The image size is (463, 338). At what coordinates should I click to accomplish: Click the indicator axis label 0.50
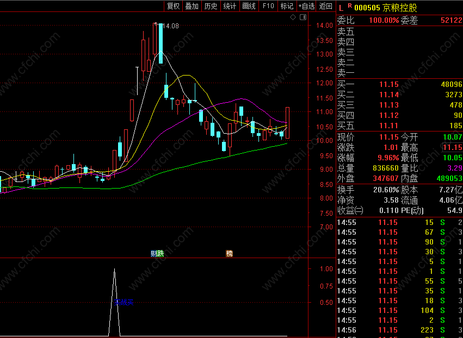[326, 303]
